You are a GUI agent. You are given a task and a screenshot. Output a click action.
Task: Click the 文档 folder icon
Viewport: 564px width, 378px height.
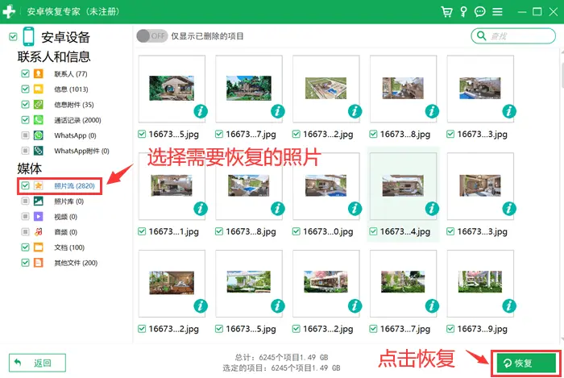pos(39,247)
